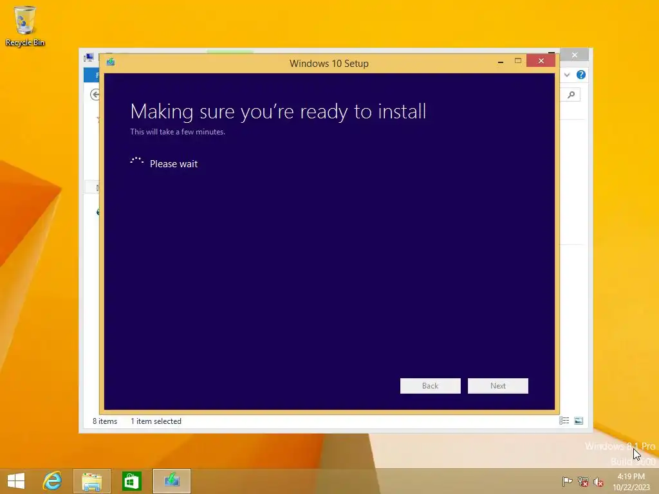Click the "8 items" status text

click(x=105, y=421)
